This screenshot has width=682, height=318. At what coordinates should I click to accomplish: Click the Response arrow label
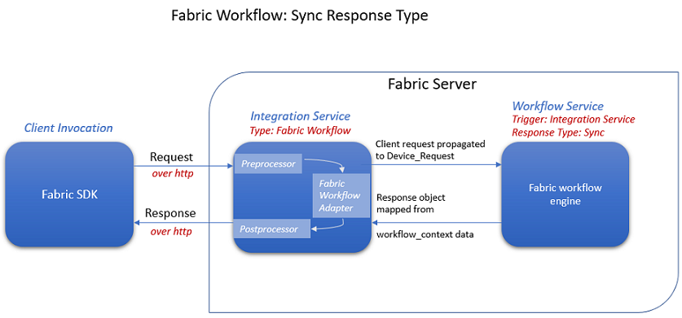point(170,213)
